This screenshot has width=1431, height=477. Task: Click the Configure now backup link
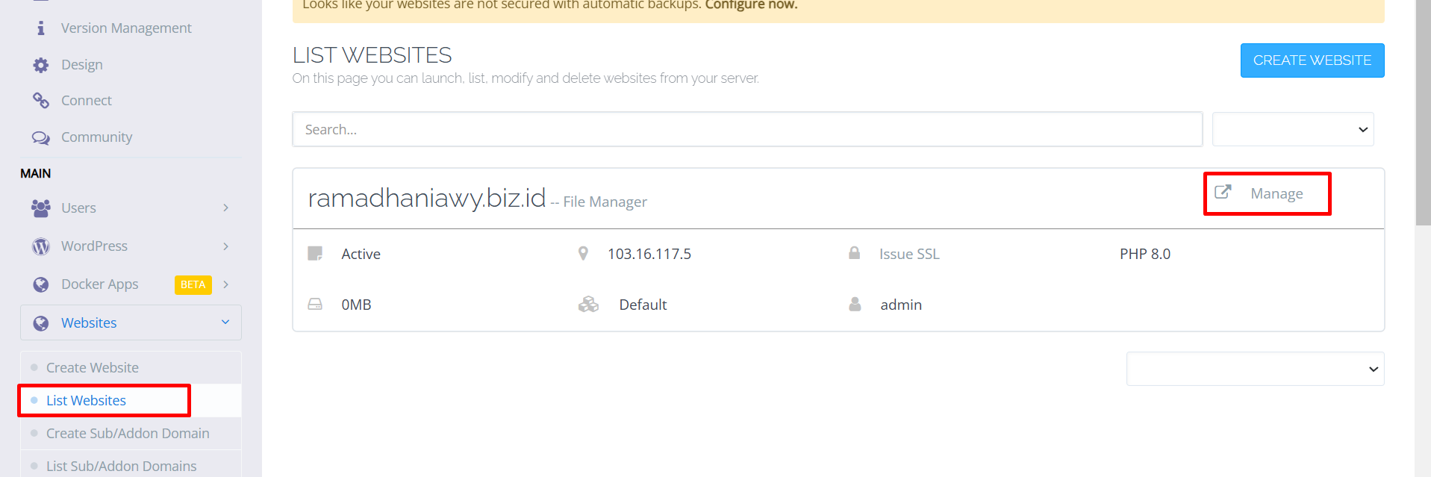(751, 5)
